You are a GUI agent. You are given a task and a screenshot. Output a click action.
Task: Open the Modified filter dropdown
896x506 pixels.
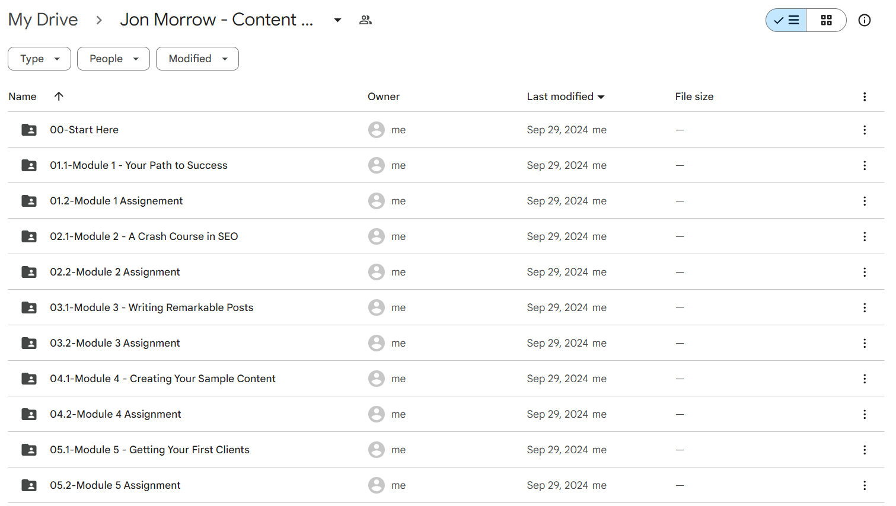click(x=197, y=59)
